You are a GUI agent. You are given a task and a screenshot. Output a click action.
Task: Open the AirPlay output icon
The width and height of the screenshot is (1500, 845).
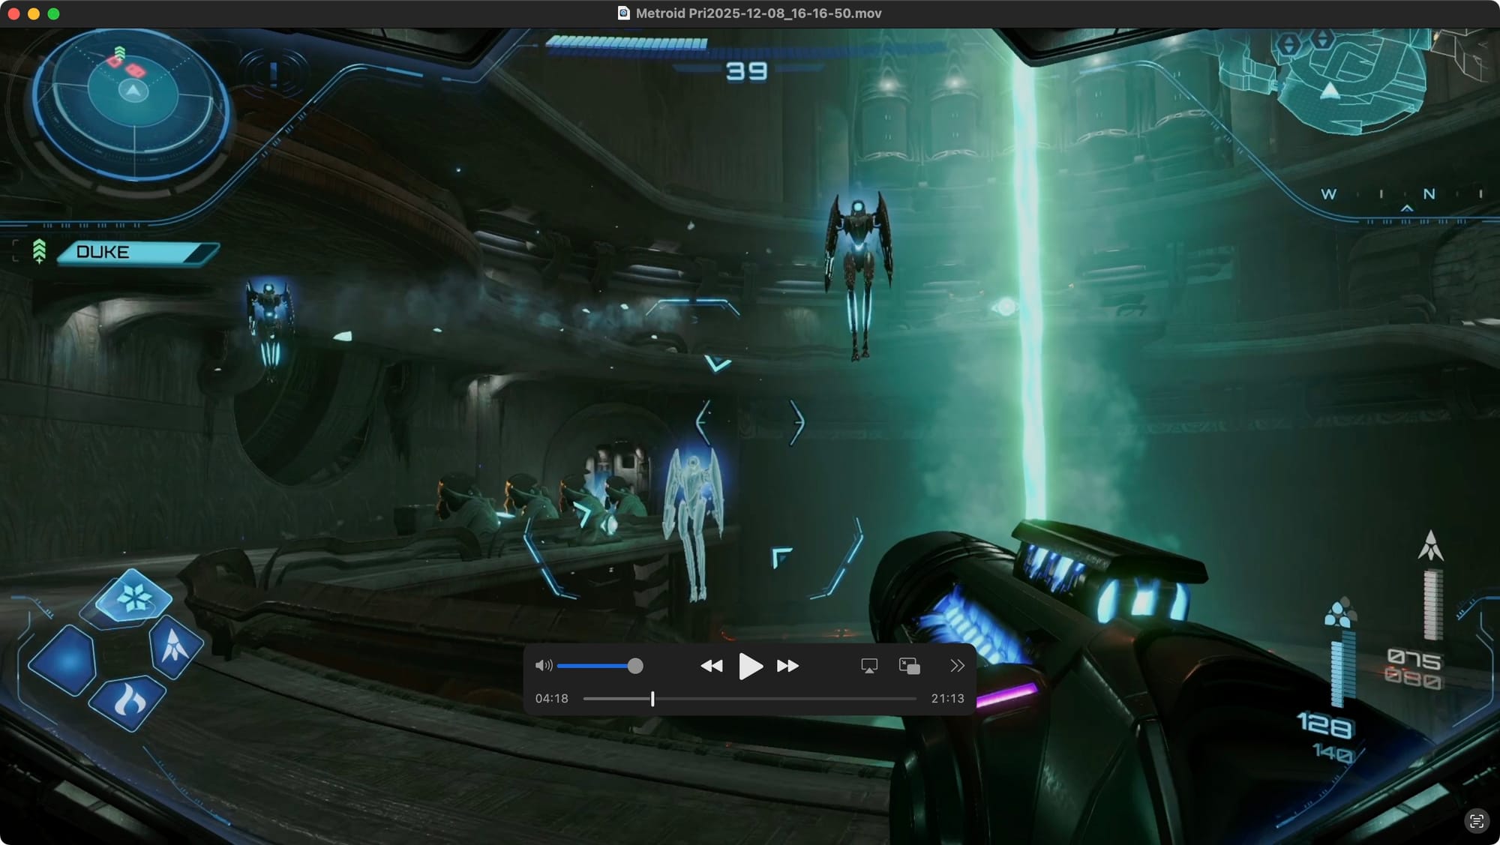(x=869, y=666)
